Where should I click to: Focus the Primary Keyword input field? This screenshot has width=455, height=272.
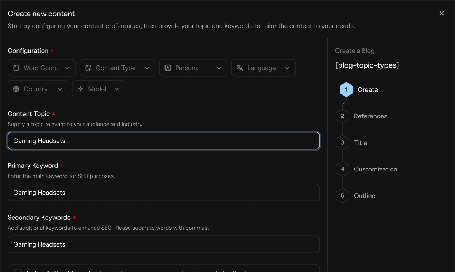click(163, 193)
